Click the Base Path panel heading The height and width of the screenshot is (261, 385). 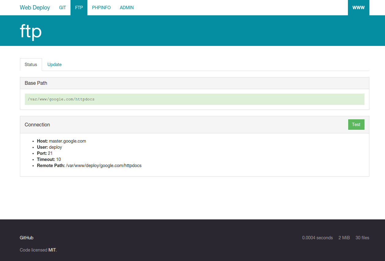click(195, 83)
